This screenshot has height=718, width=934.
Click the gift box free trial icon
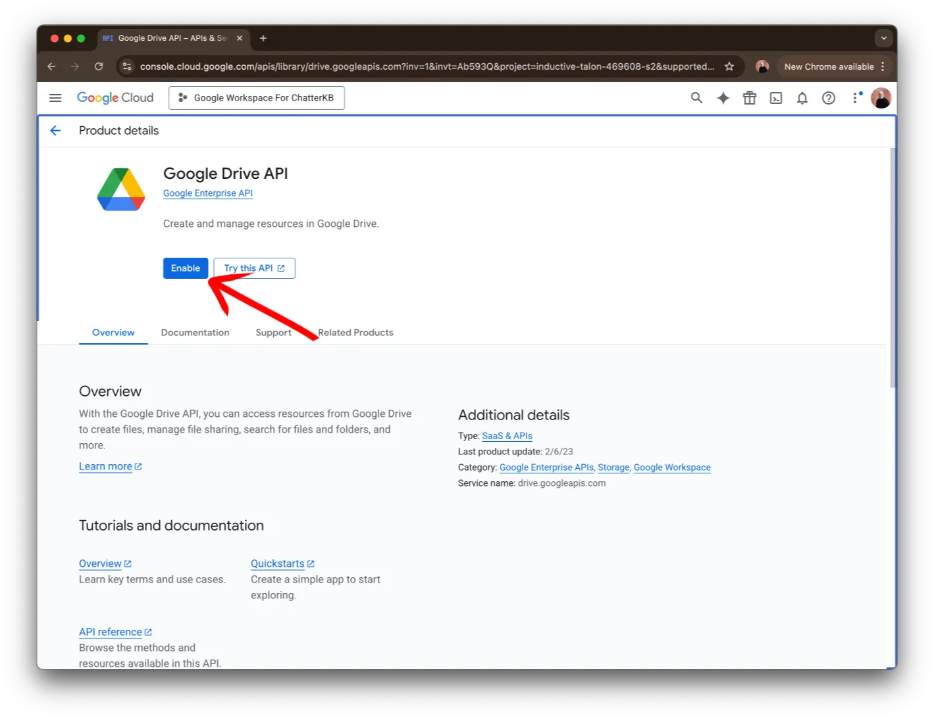point(750,98)
